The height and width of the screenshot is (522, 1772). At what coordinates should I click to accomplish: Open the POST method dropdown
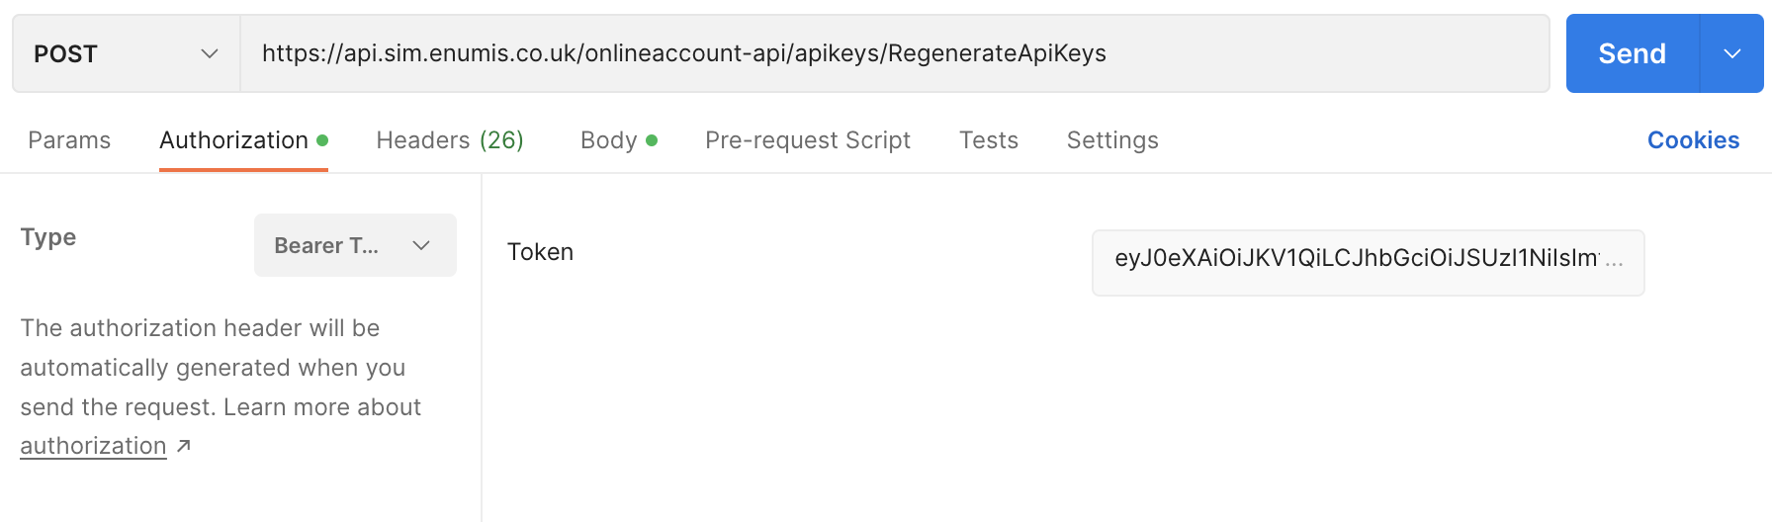pyautogui.click(x=126, y=53)
